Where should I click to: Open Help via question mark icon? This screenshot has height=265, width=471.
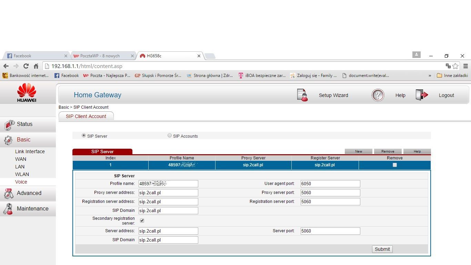378,95
